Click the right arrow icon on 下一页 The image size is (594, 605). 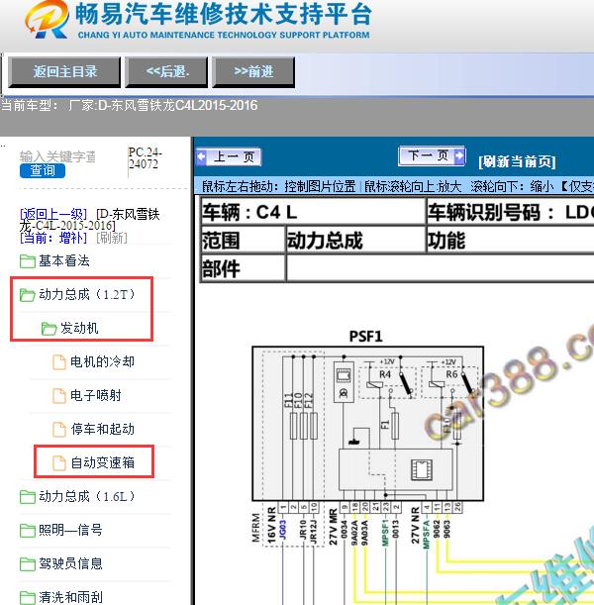coord(459,155)
